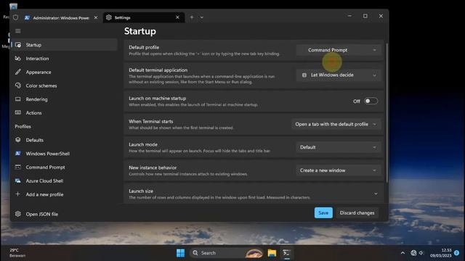The image size is (465, 261).
Task: Click the Rendering monitor icon
Action: tap(18, 99)
